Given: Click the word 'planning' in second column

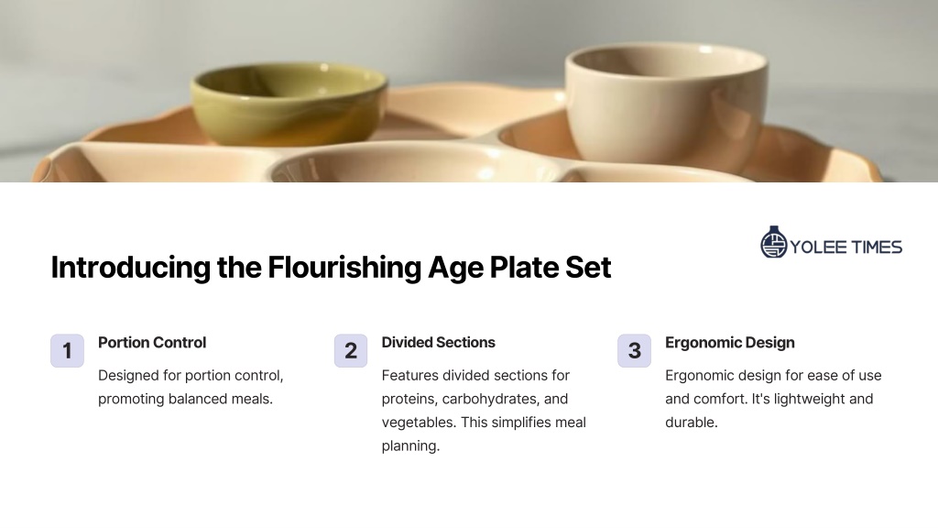Looking at the screenshot, I should [409, 446].
